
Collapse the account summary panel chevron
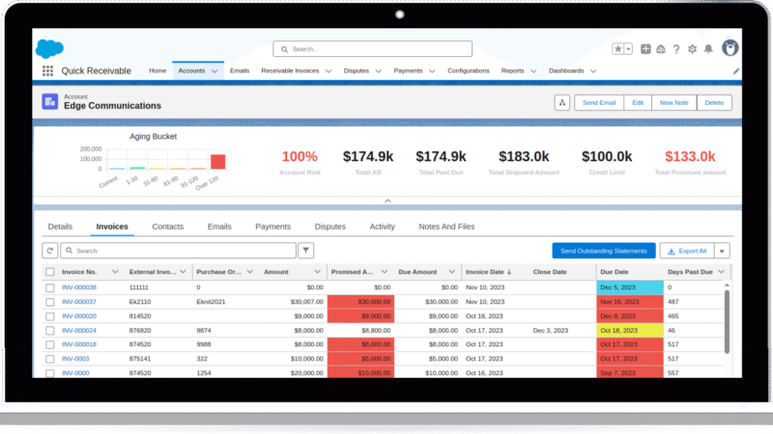click(387, 201)
